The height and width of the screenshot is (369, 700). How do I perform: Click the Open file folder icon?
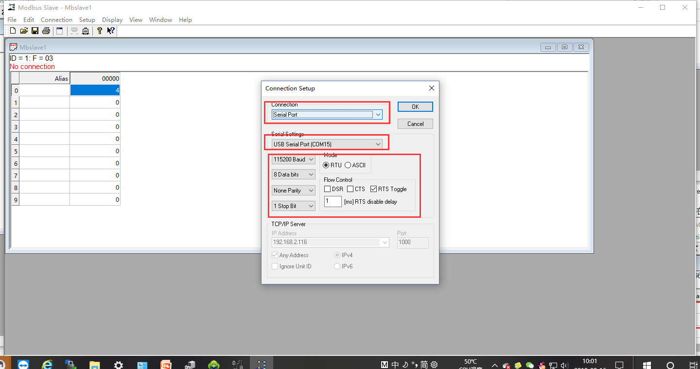23,31
